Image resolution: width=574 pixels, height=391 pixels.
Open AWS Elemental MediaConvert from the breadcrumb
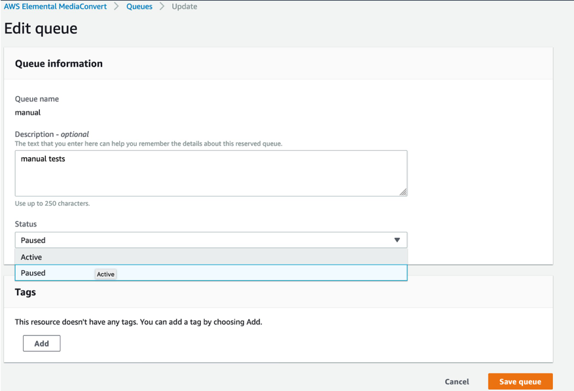coord(56,7)
